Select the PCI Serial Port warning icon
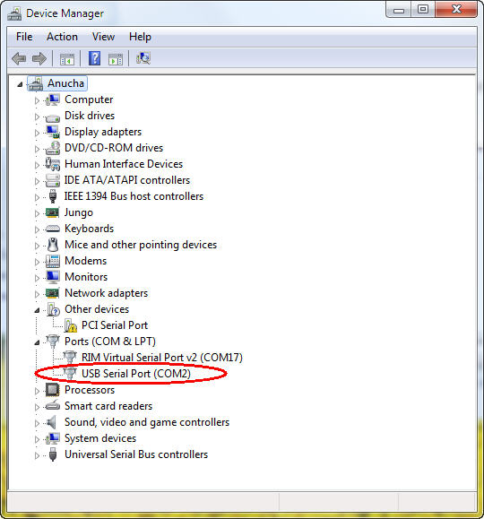The height and width of the screenshot is (519, 484). pos(71,325)
